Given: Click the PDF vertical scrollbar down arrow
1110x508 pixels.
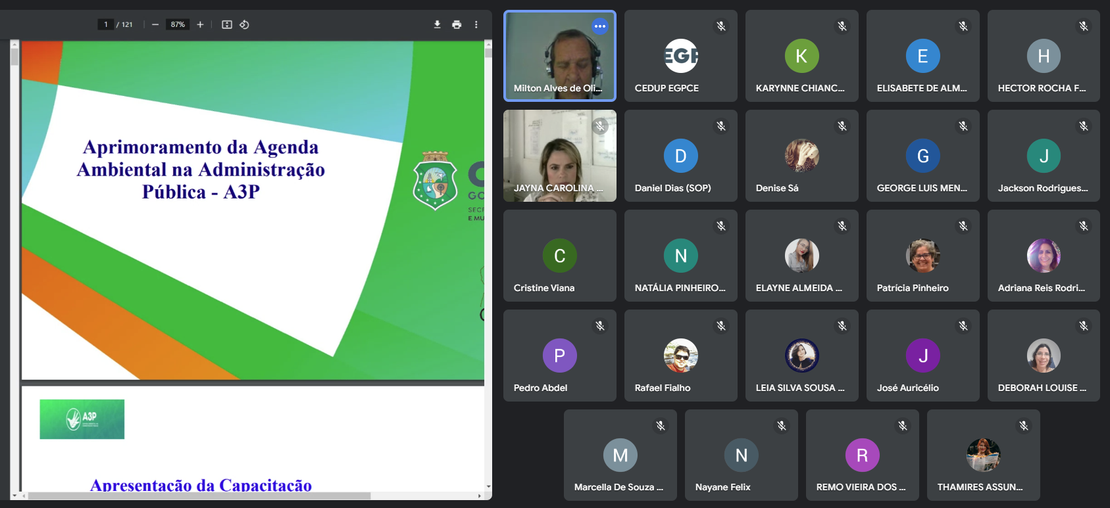Looking at the screenshot, I should (x=488, y=487).
